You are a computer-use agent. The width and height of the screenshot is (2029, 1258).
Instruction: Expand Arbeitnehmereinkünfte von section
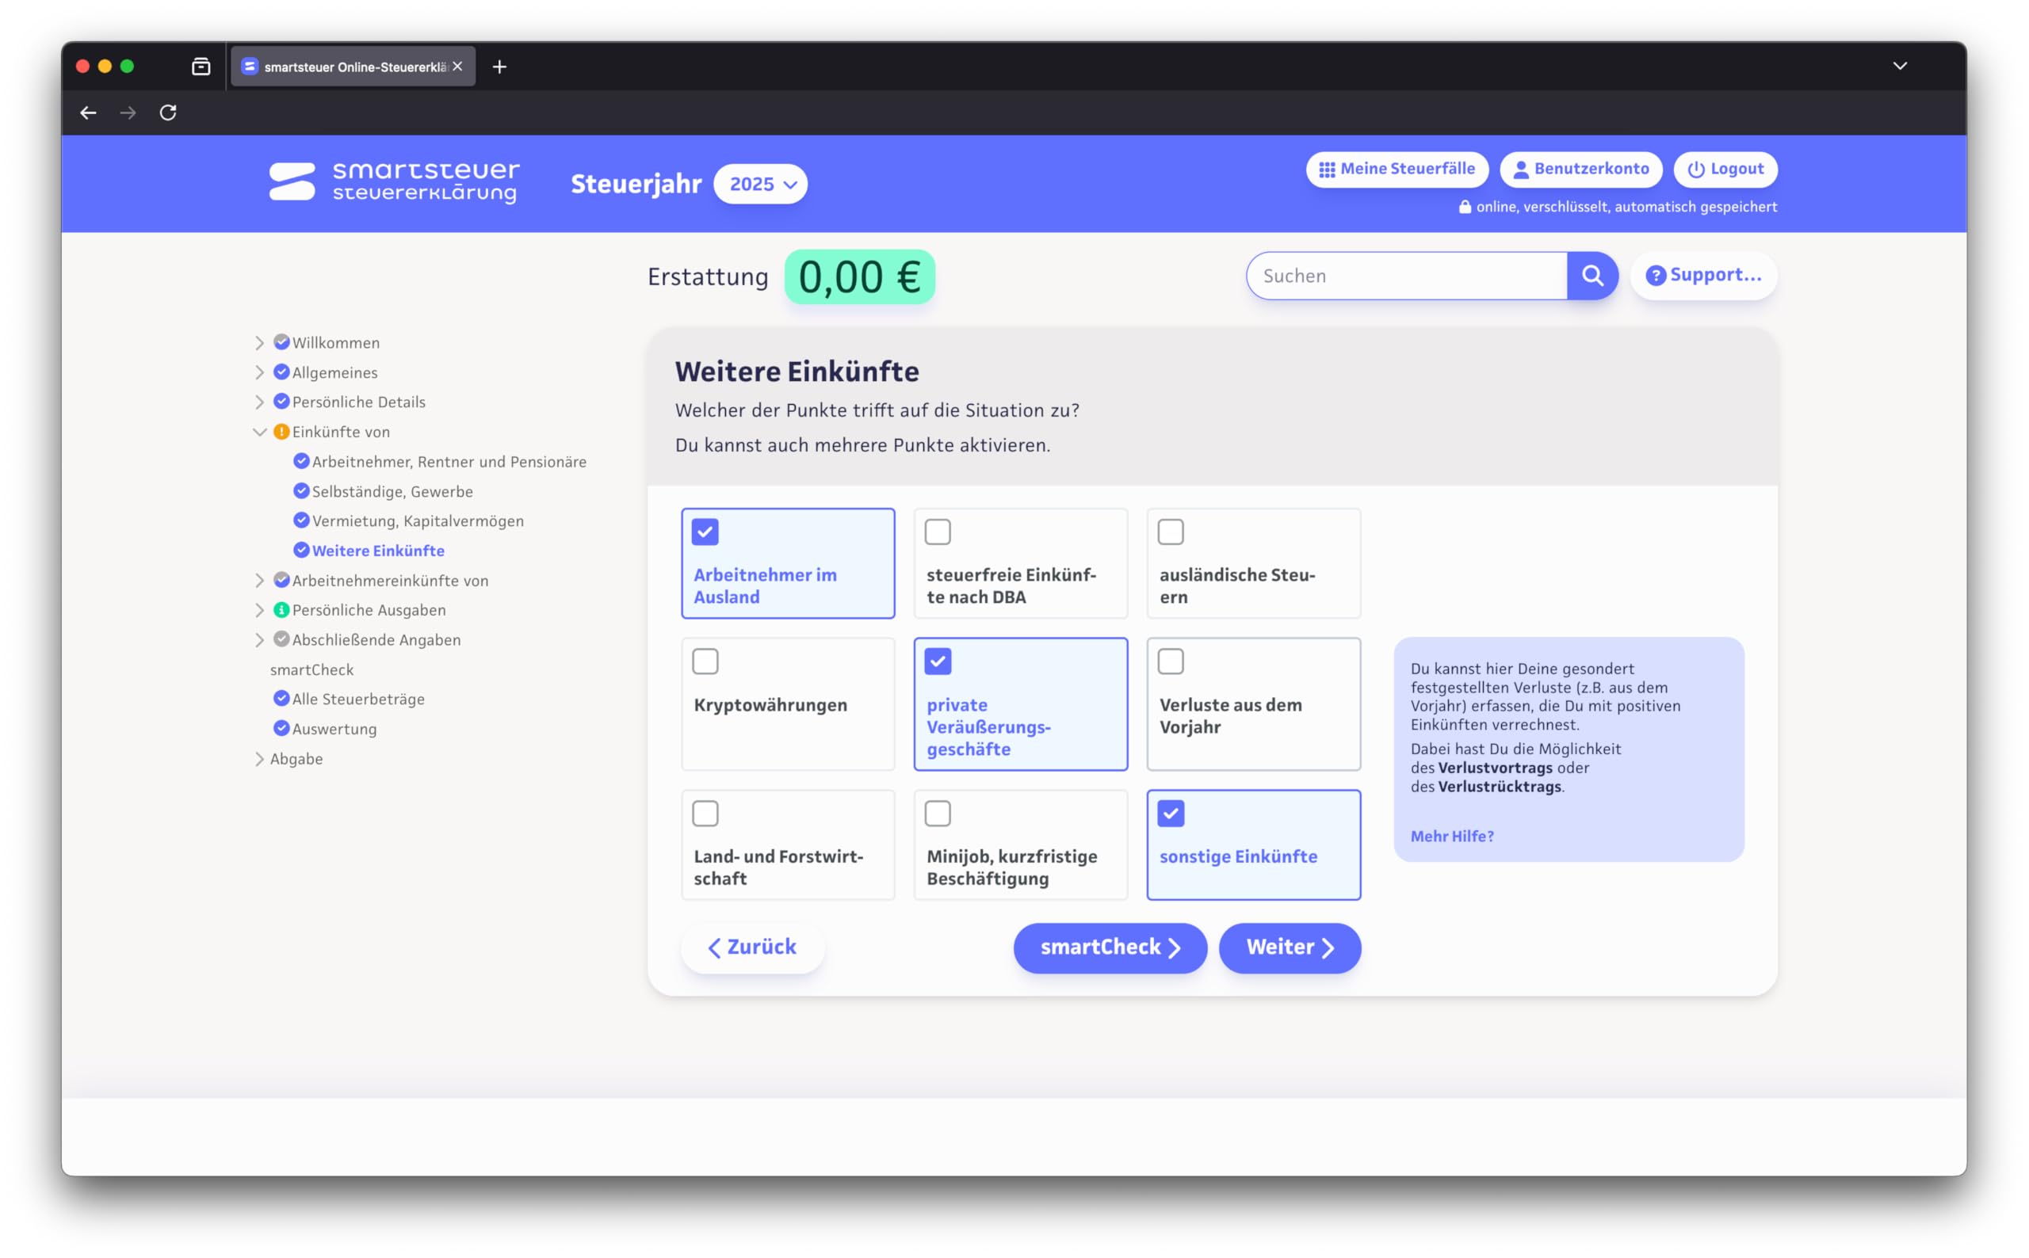260,580
